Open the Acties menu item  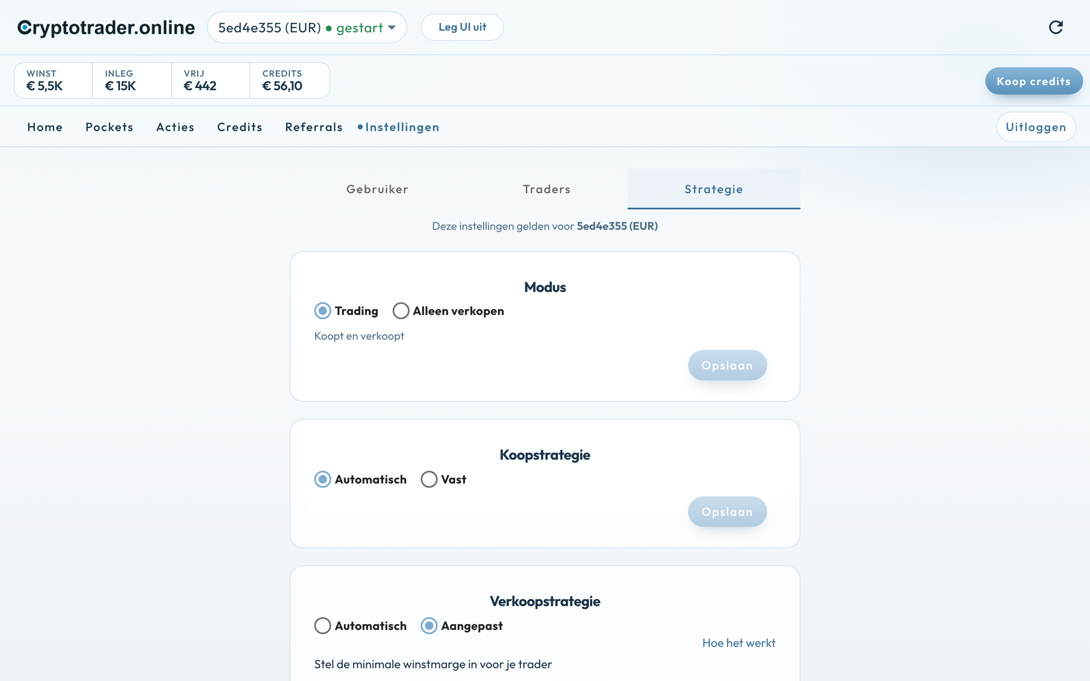175,127
